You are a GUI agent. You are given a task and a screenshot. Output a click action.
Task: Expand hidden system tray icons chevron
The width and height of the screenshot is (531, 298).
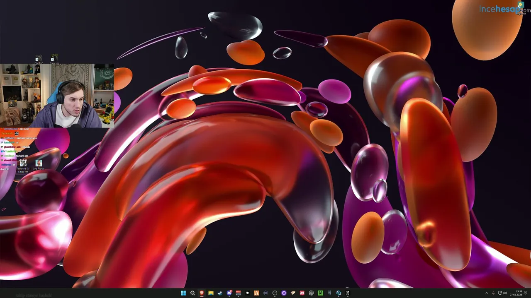[487, 293]
